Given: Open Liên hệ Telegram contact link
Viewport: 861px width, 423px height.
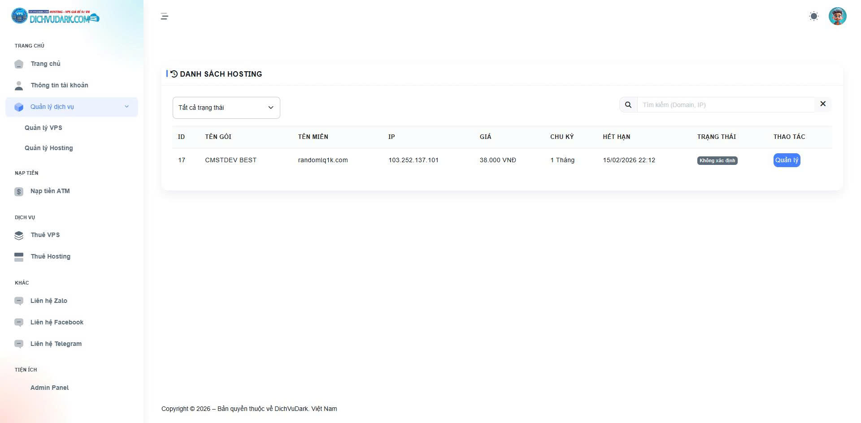Looking at the screenshot, I should [56, 344].
